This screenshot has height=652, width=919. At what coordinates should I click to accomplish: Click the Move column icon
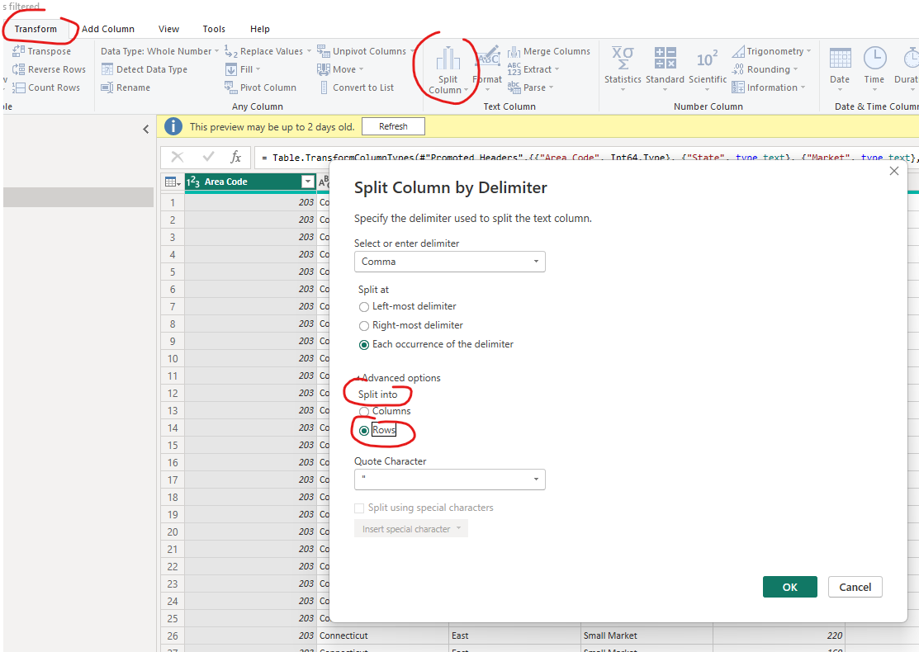click(324, 69)
